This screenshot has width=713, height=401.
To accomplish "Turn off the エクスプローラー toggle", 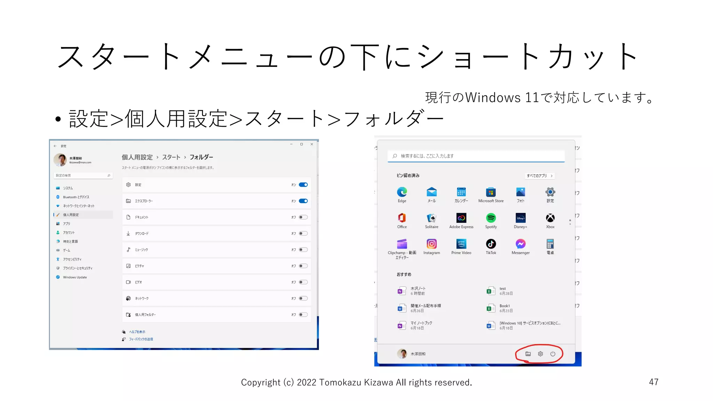I will click(303, 201).
